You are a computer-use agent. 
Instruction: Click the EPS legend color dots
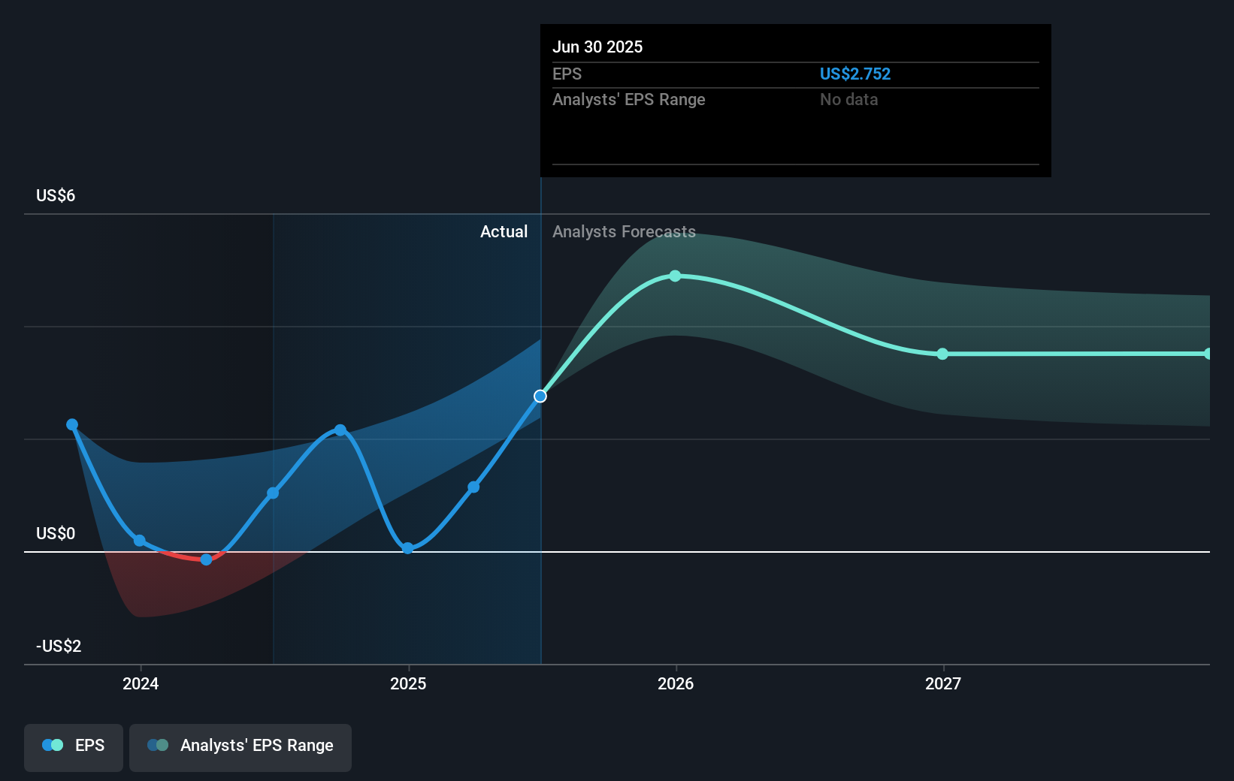click(x=53, y=745)
